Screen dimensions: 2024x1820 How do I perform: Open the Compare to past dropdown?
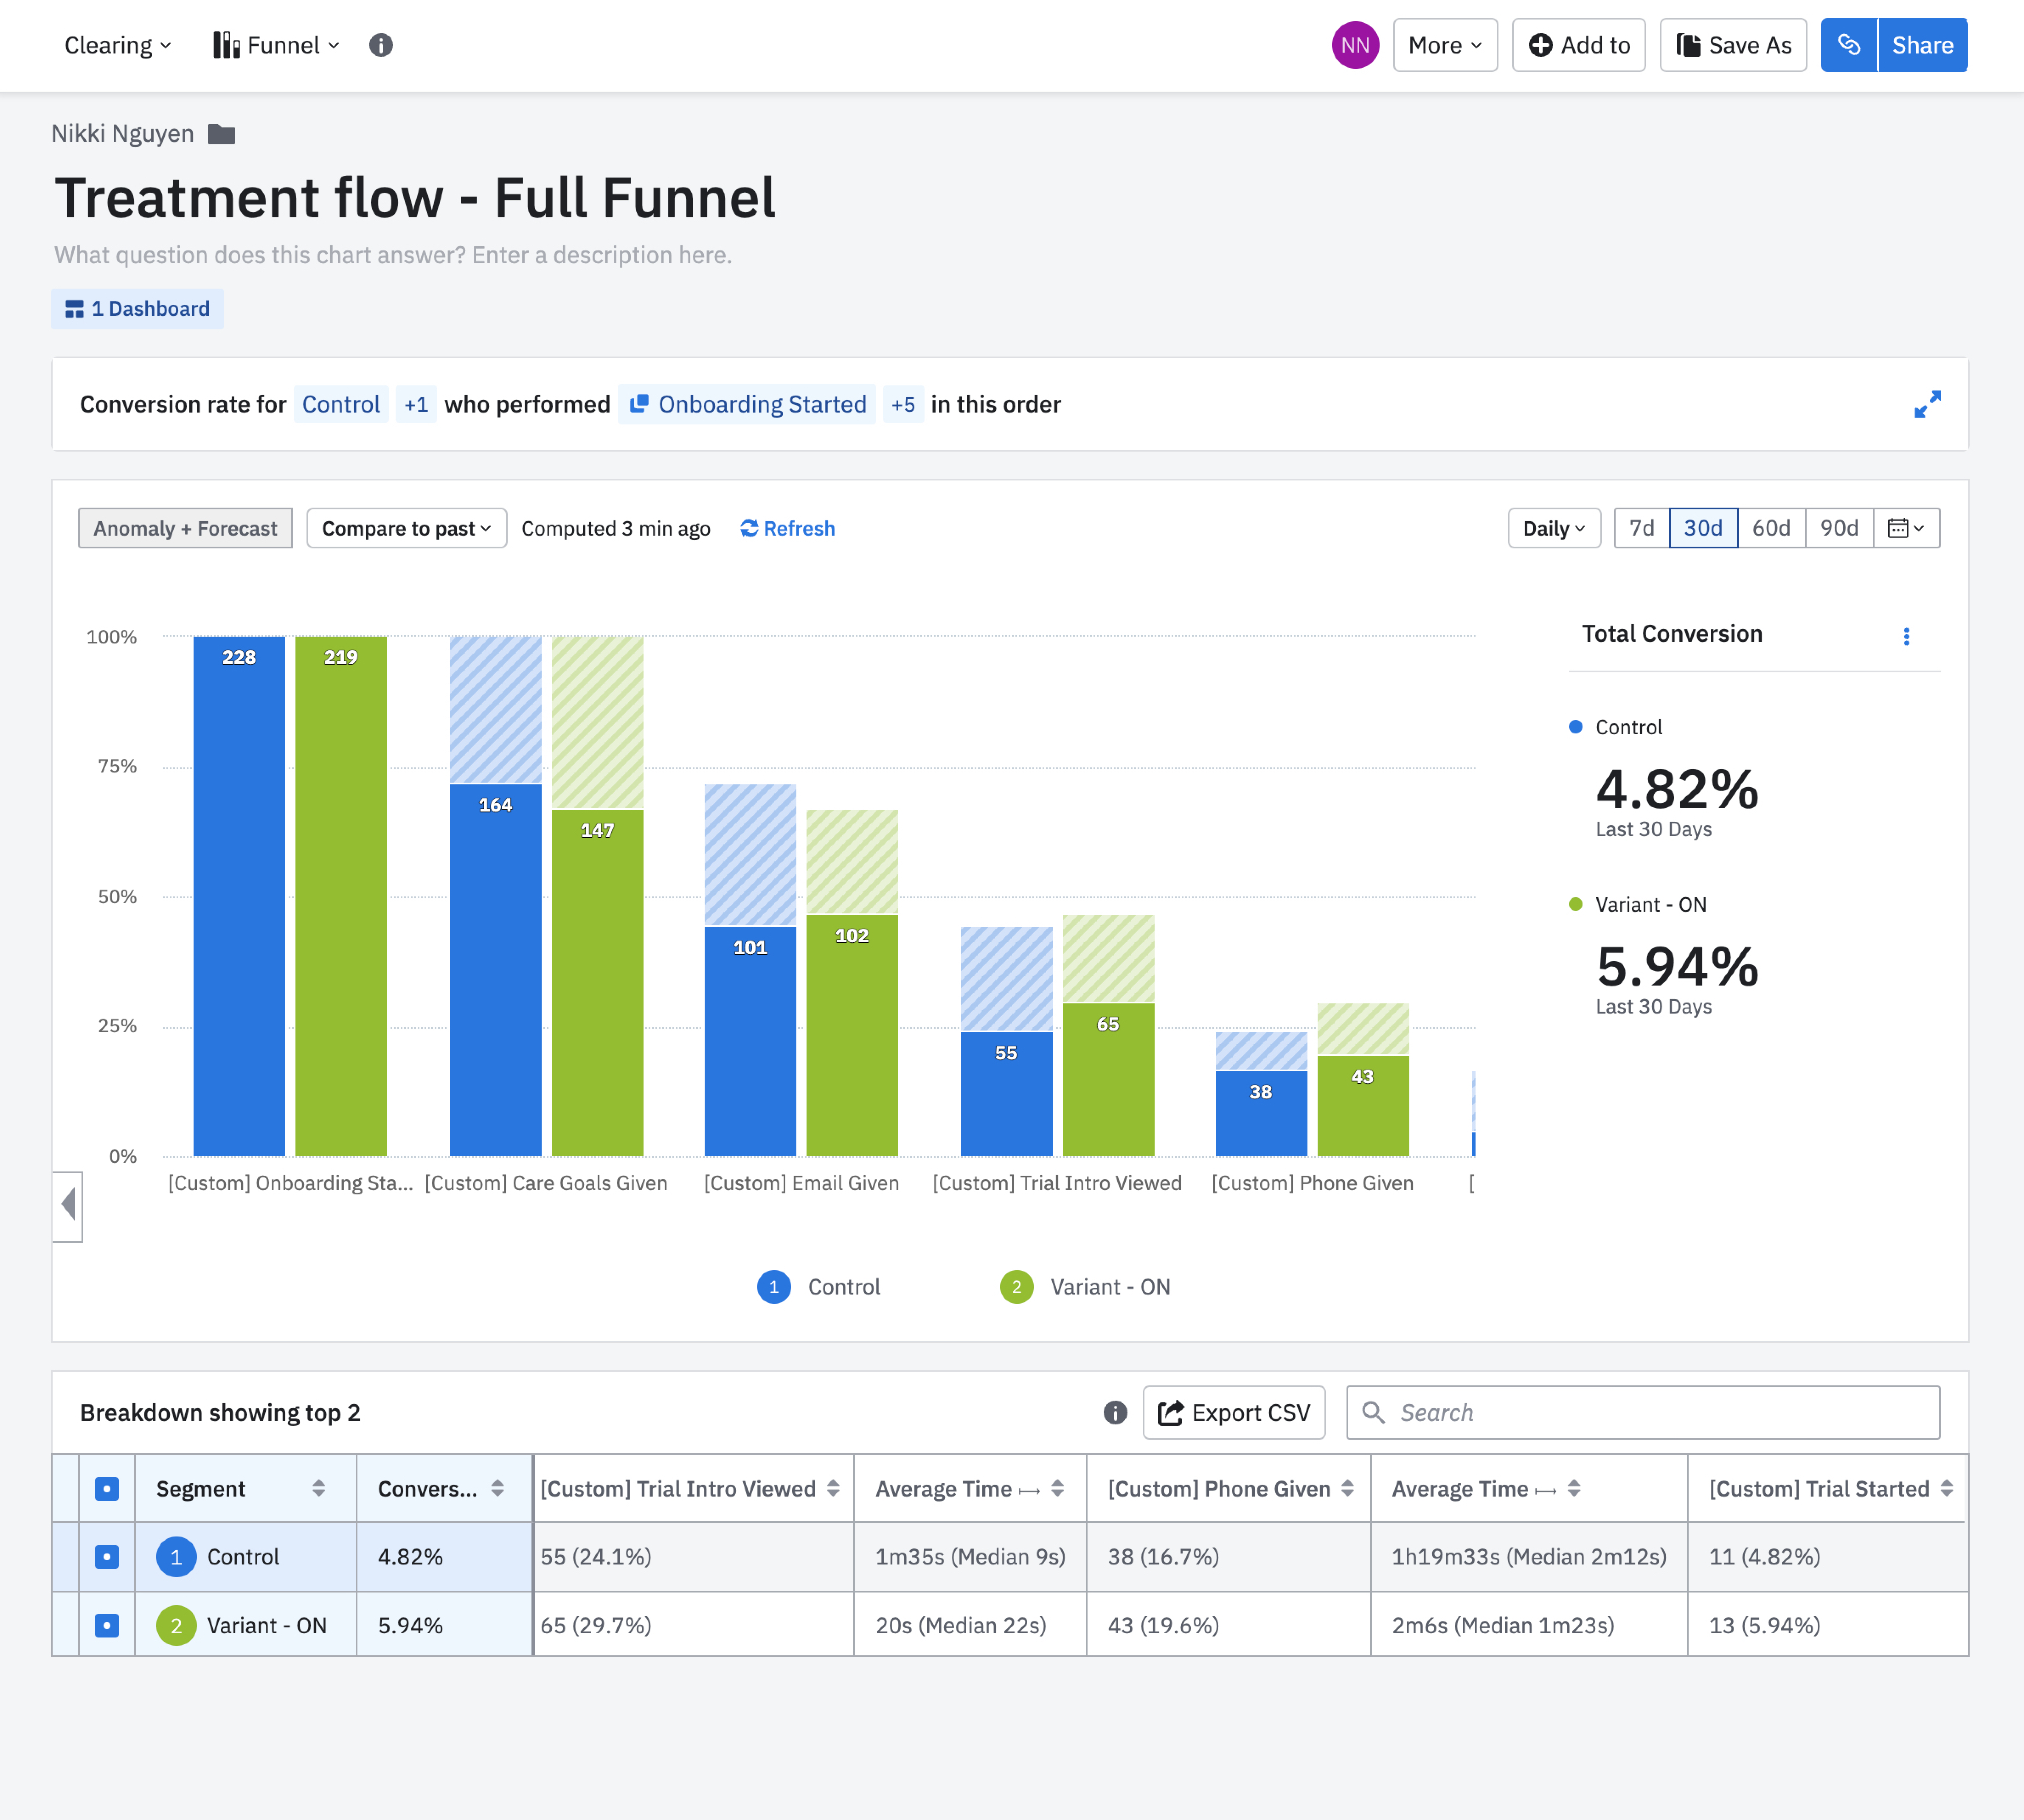click(x=405, y=528)
